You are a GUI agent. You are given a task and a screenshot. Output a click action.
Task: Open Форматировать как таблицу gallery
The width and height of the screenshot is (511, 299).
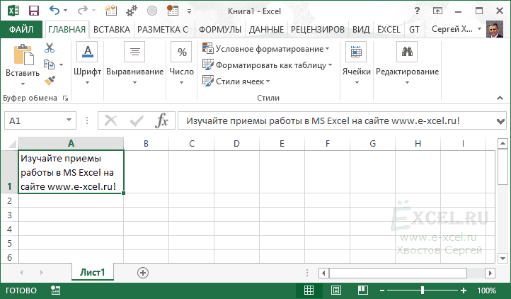(x=268, y=65)
